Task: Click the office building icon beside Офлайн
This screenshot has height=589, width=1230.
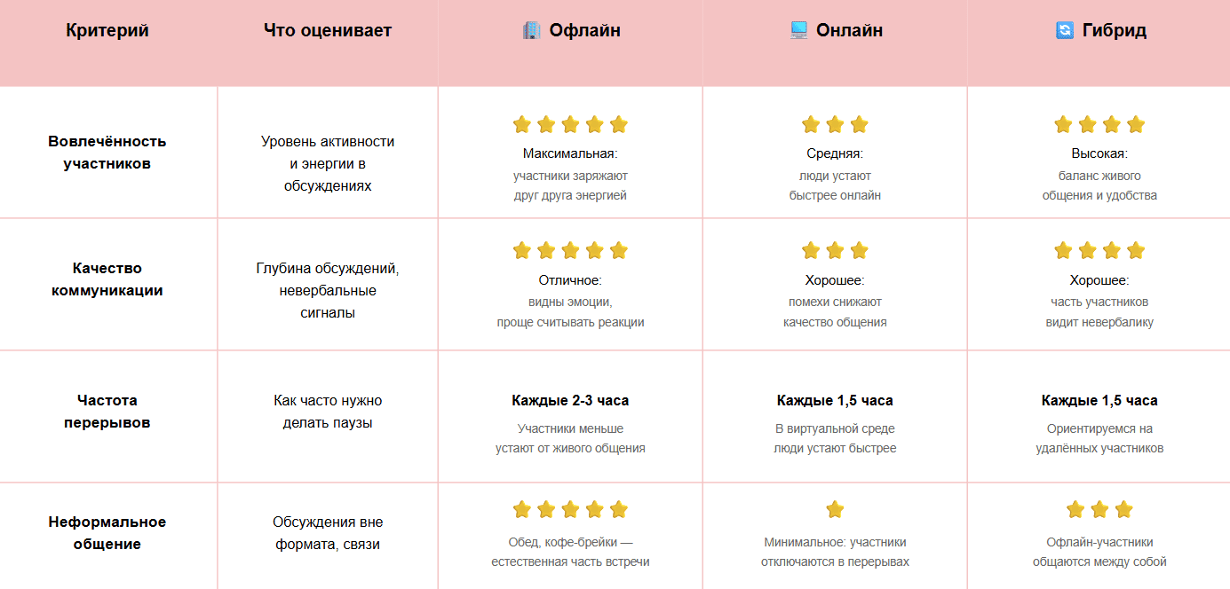Action: pyautogui.click(x=531, y=31)
